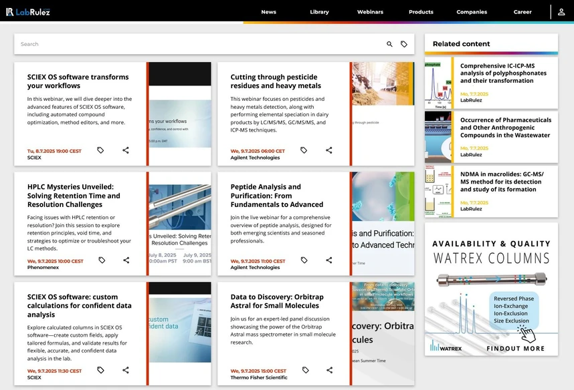Go to the Webinars menu item
574x390 pixels.
370,12
